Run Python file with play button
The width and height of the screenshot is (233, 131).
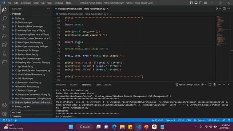[x=217, y=9]
